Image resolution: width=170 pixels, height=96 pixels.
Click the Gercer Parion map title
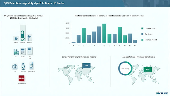[x=79, y=57]
